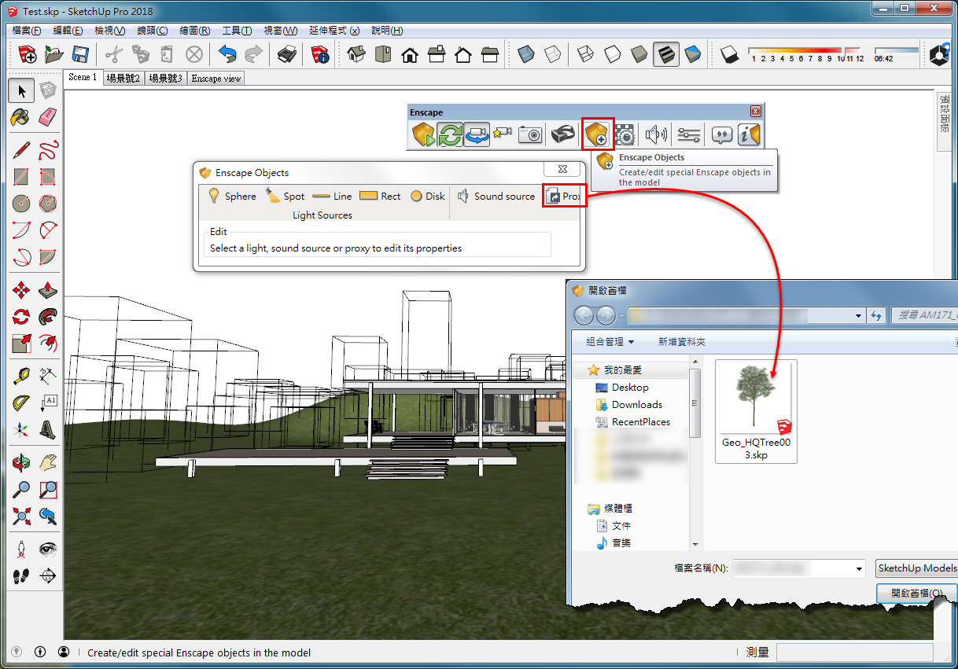Select the Rectangle drawing tool

point(21,177)
